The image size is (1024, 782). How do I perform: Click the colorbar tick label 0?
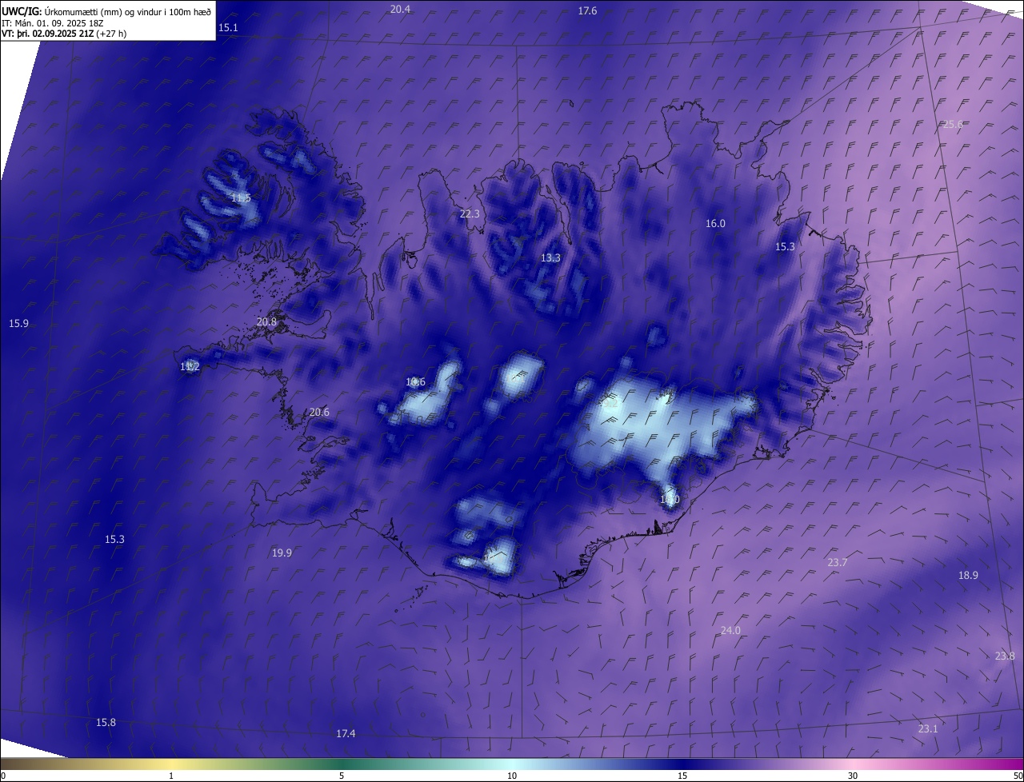3,776
